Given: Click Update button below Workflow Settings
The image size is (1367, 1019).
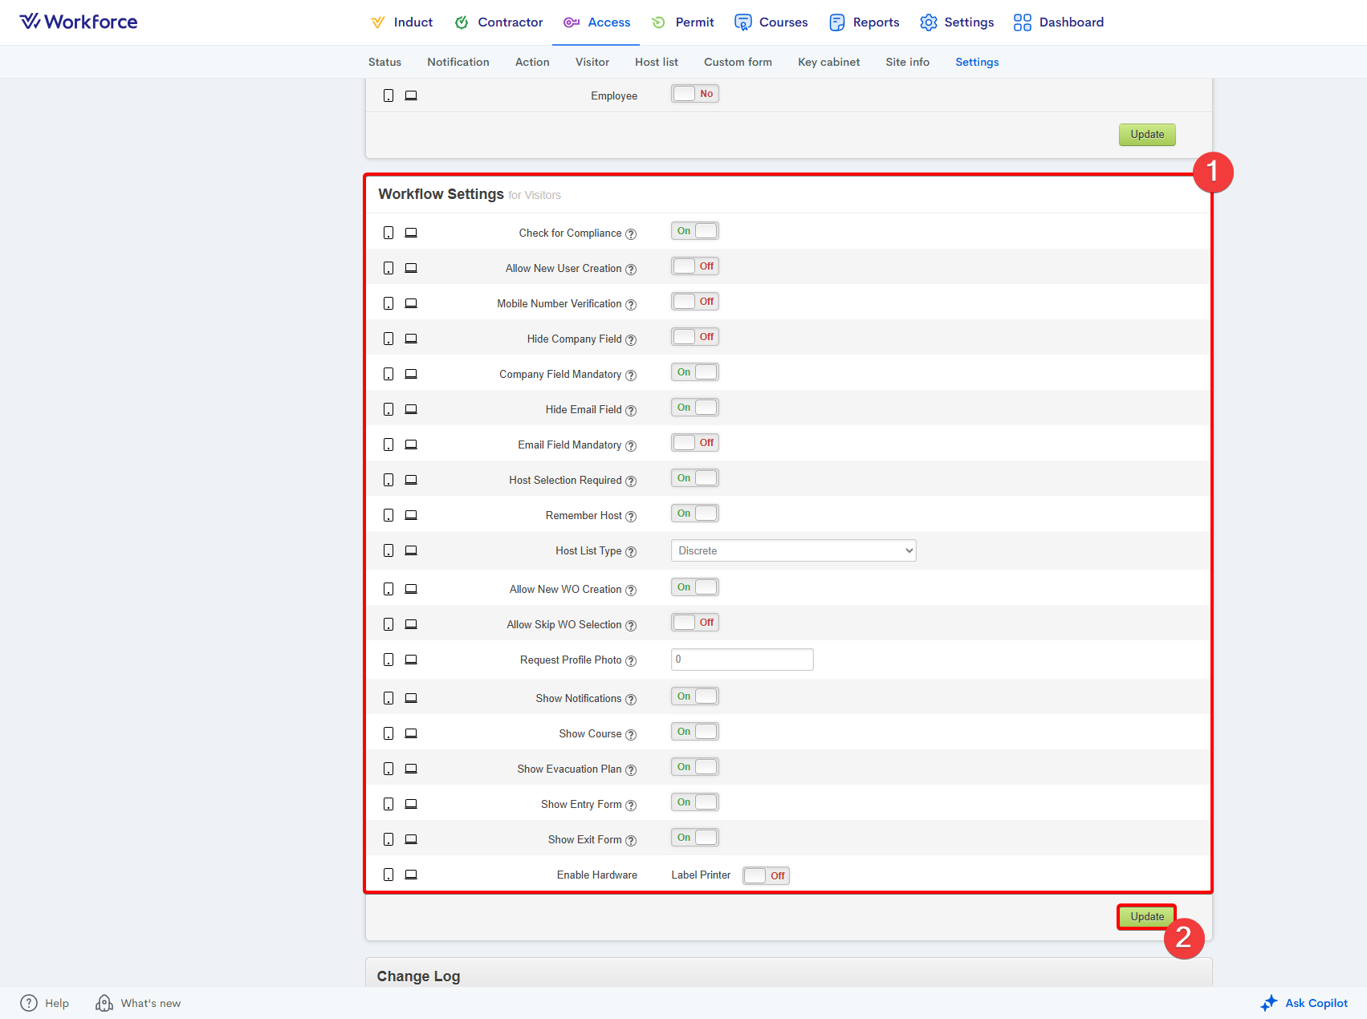Looking at the screenshot, I should (x=1147, y=916).
